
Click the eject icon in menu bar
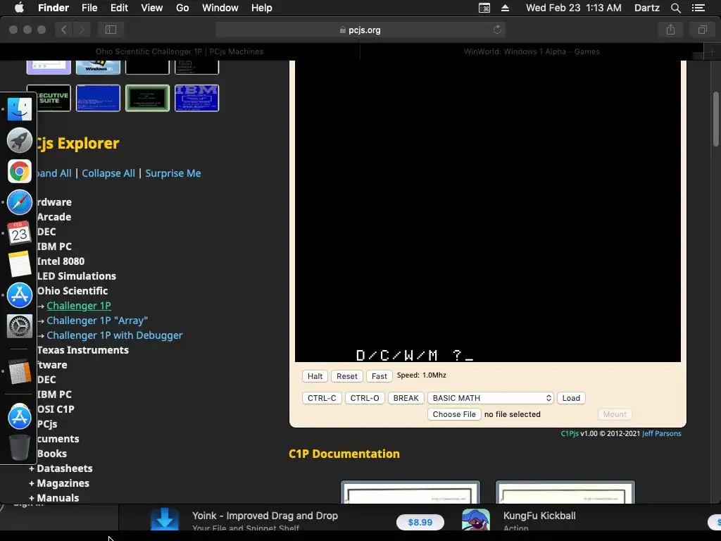point(505,8)
